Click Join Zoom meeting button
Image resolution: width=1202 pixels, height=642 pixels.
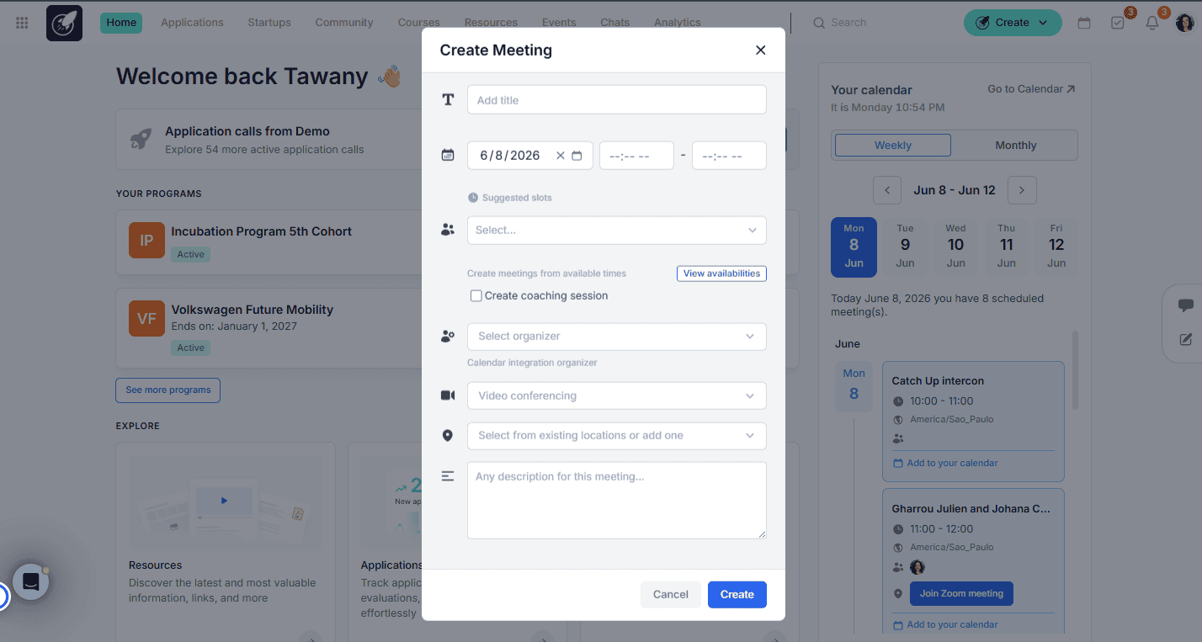coord(961,593)
